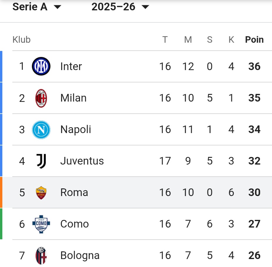Click the chevron beside Serie A
Screen dimensions: 272x267
[58, 7]
